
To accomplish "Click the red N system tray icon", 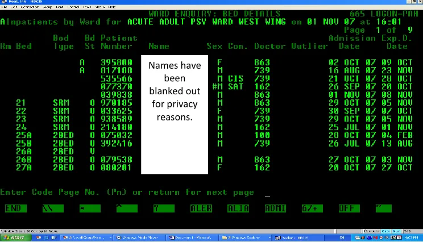I will 375,237.
